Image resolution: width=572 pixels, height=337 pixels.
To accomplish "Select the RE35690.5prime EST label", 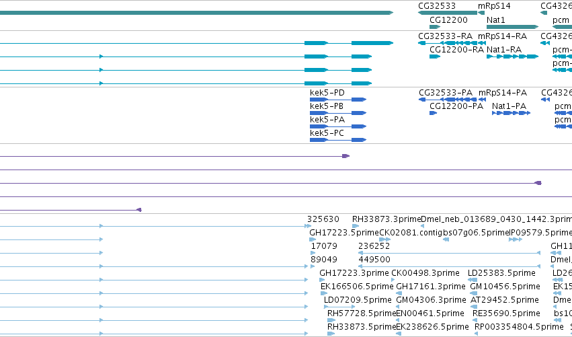I will pyautogui.click(x=506, y=313).
